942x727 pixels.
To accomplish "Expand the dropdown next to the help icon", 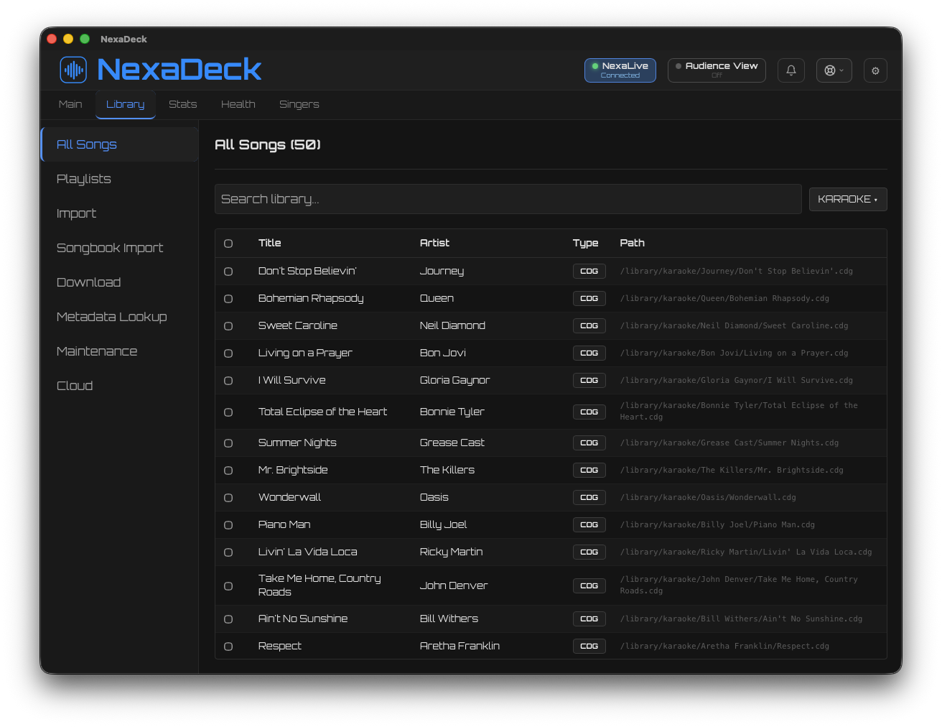I will [841, 70].
